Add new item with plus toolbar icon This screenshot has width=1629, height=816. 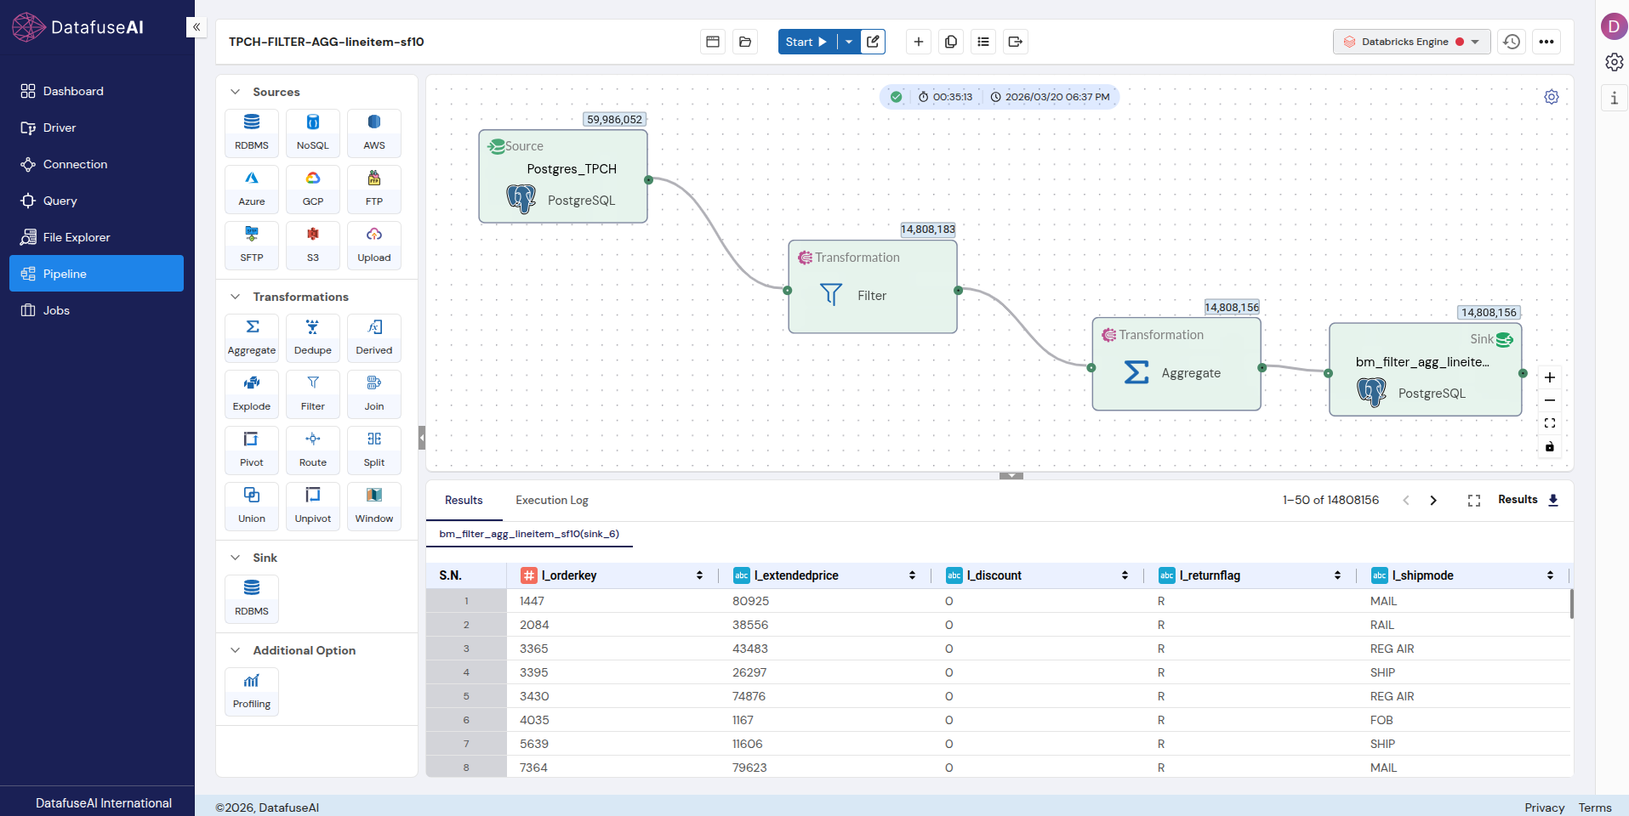pos(919,42)
